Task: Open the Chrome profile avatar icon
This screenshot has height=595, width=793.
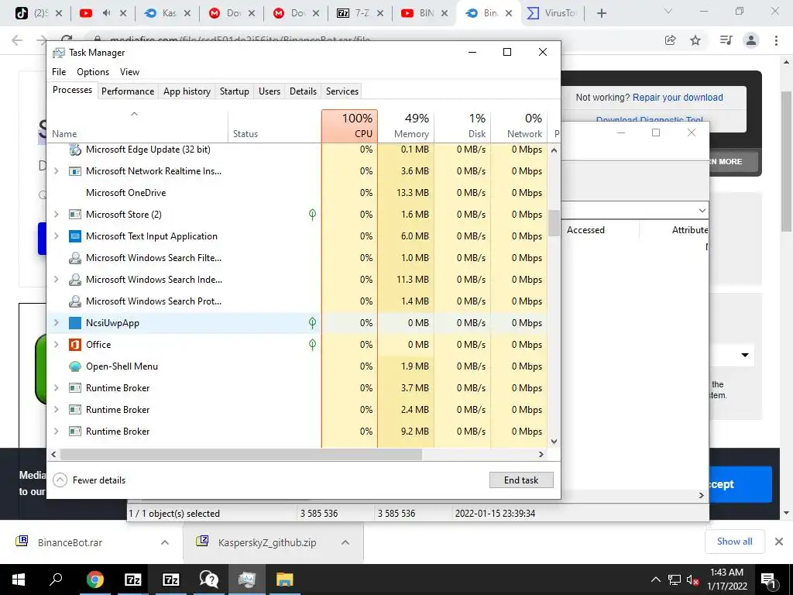Action: (x=751, y=40)
